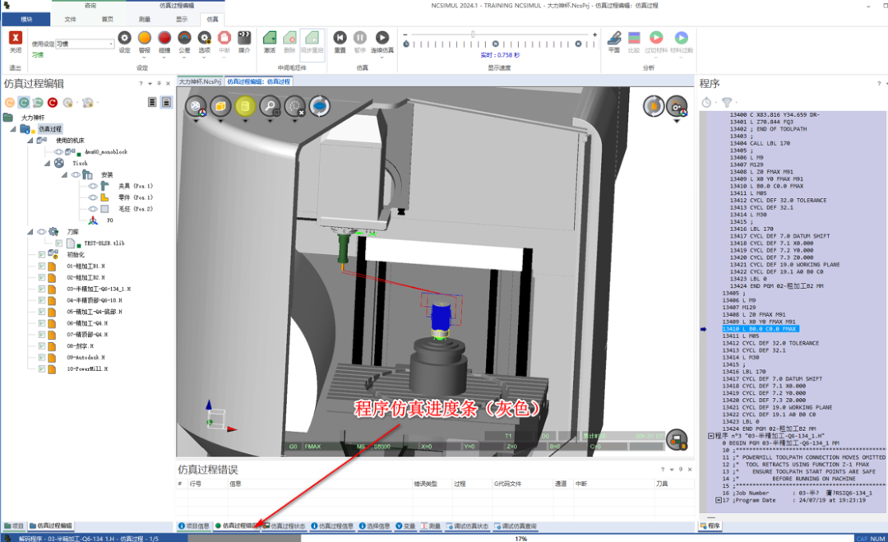
Task: Start 连续仿真 continuous simulation play
Action: tap(382, 38)
